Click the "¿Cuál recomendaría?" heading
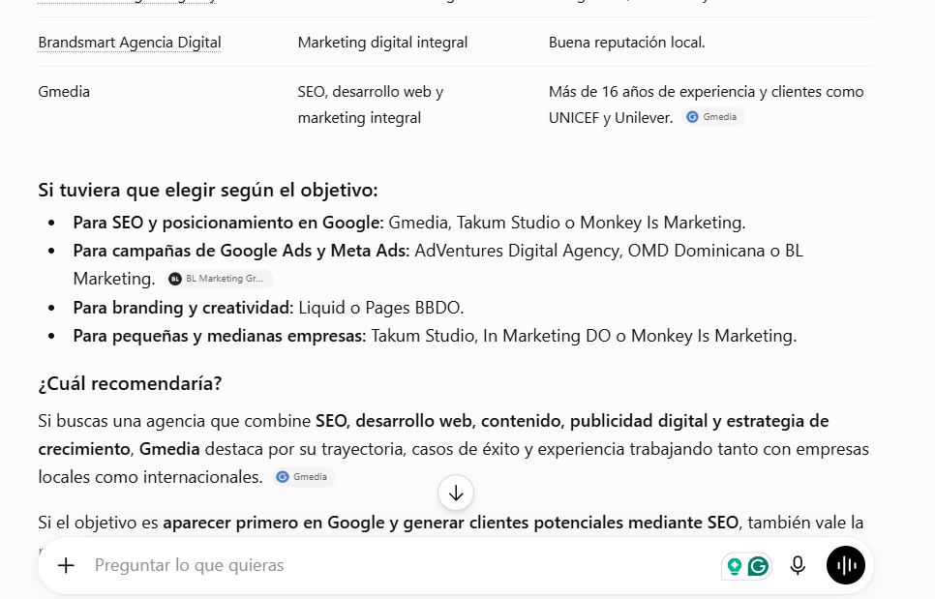Image resolution: width=935 pixels, height=599 pixels. click(130, 383)
